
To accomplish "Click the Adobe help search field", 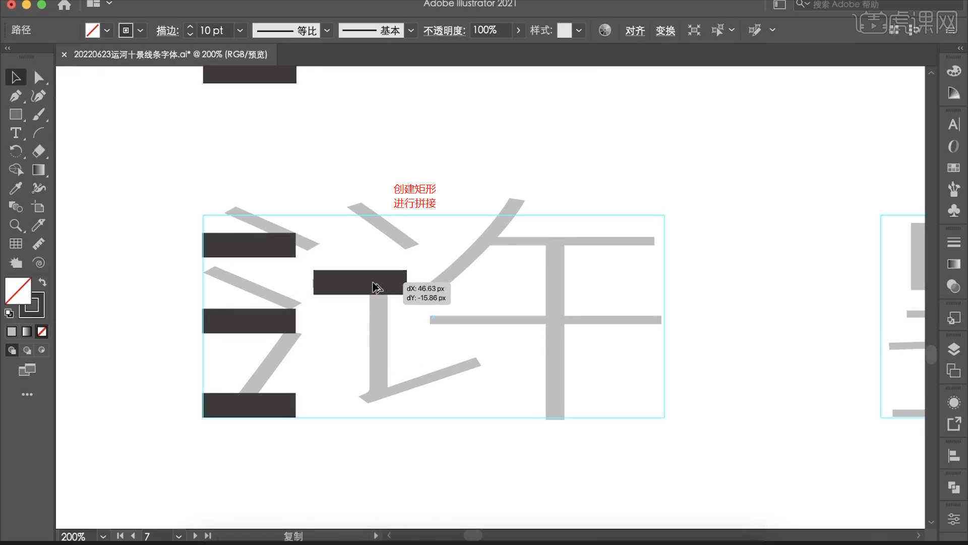I will coord(878,5).
